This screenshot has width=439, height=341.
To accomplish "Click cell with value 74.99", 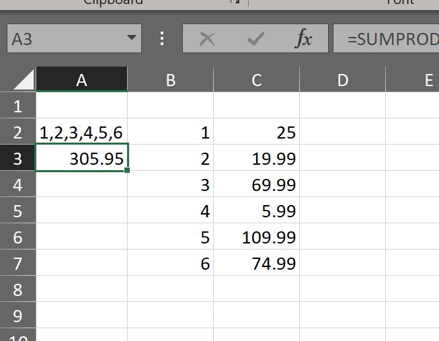I will tap(256, 262).
